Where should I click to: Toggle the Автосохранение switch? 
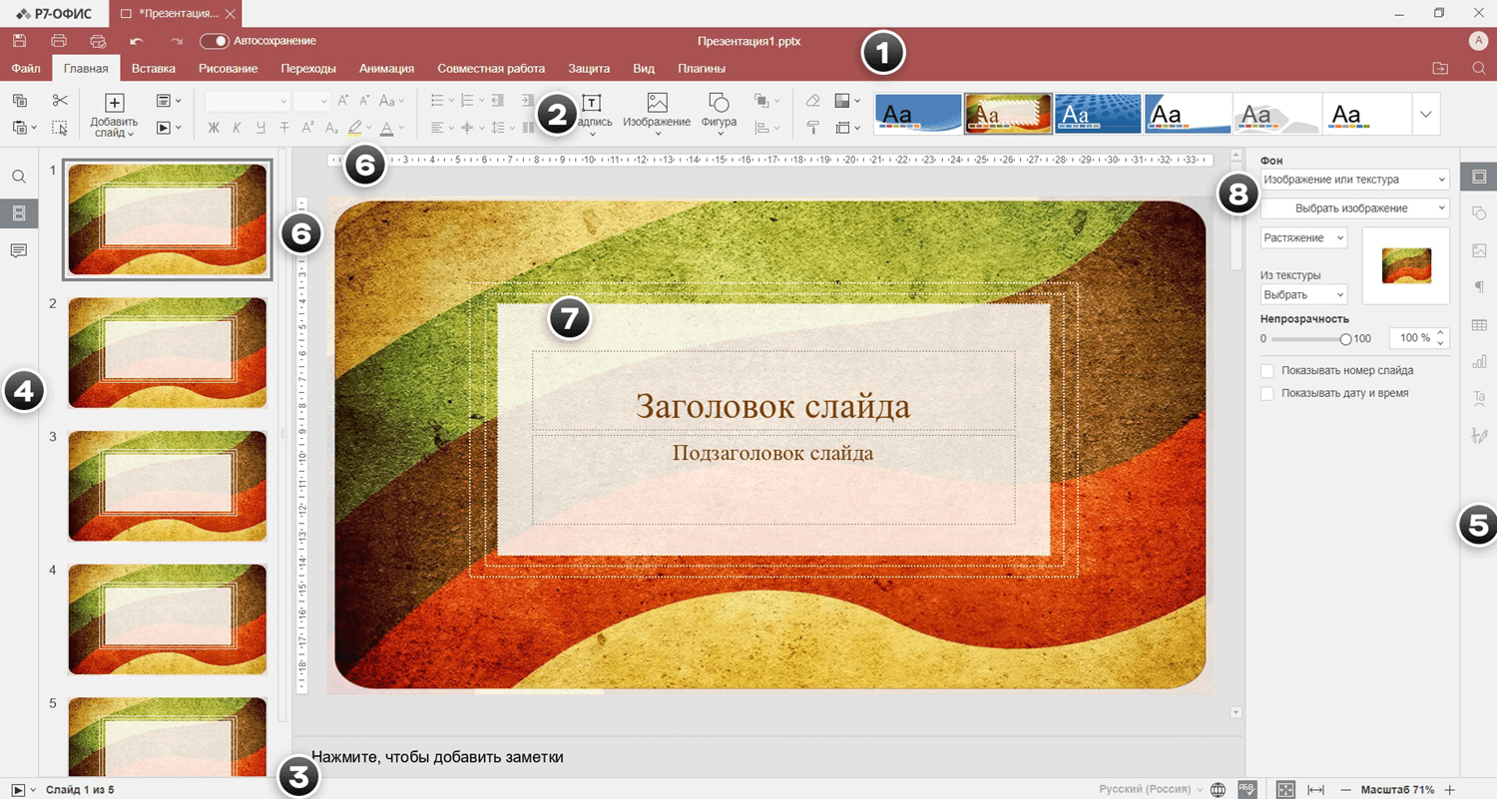[x=214, y=41]
